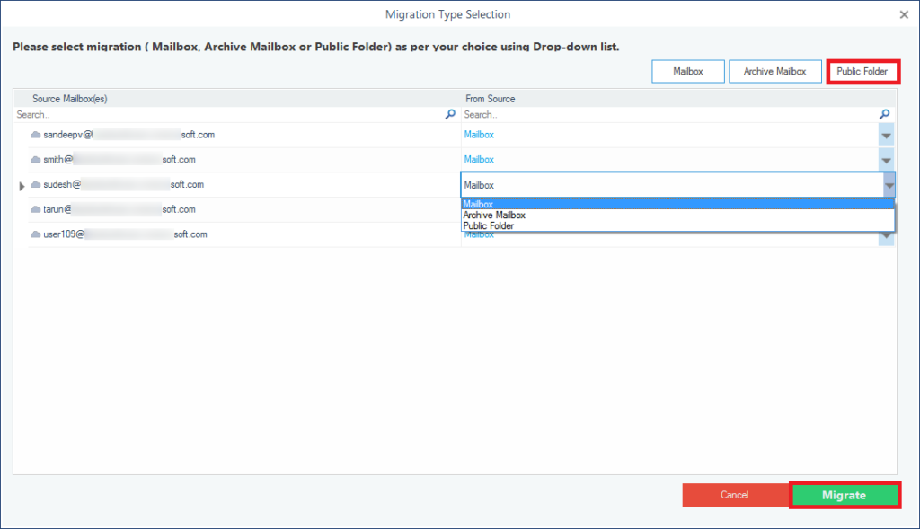Click the From Source search magnifier icon
The width and height of the screenshot is (920, 529).
pyautogui.click(x=885, y=114)
